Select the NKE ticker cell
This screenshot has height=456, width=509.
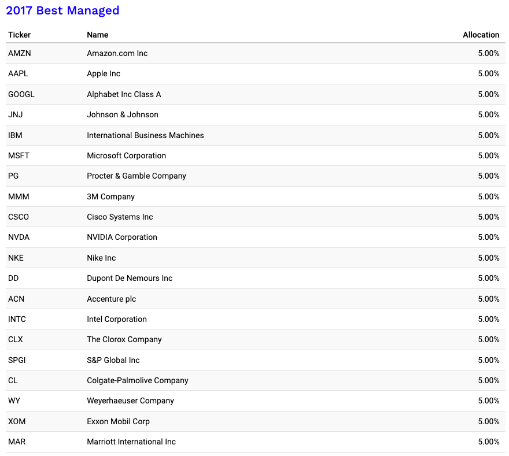[16, 258]
